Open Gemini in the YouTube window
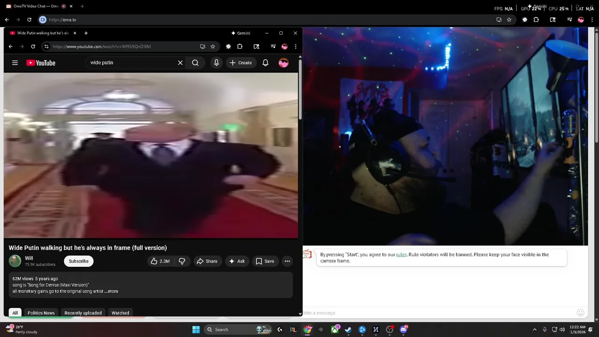 point(241,33)
